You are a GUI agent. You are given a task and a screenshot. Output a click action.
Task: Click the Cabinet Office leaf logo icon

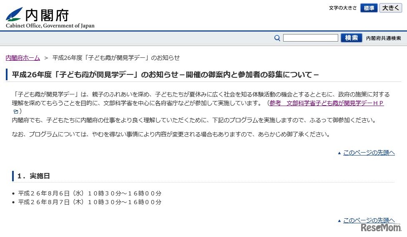[14, 14]
